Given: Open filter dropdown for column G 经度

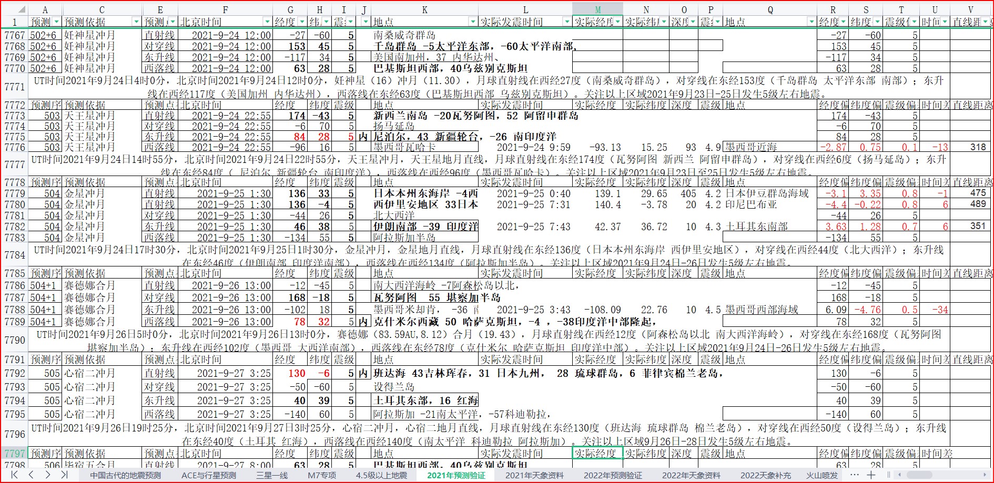Looking at the screenshot, I should 302,22.
